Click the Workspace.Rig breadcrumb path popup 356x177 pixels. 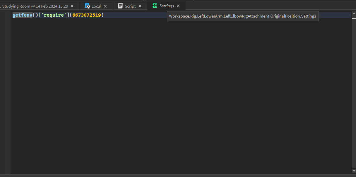(243, 16)
